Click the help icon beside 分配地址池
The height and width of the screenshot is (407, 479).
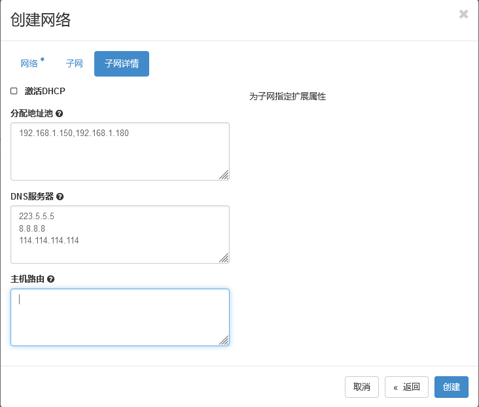tap(60, 114)
